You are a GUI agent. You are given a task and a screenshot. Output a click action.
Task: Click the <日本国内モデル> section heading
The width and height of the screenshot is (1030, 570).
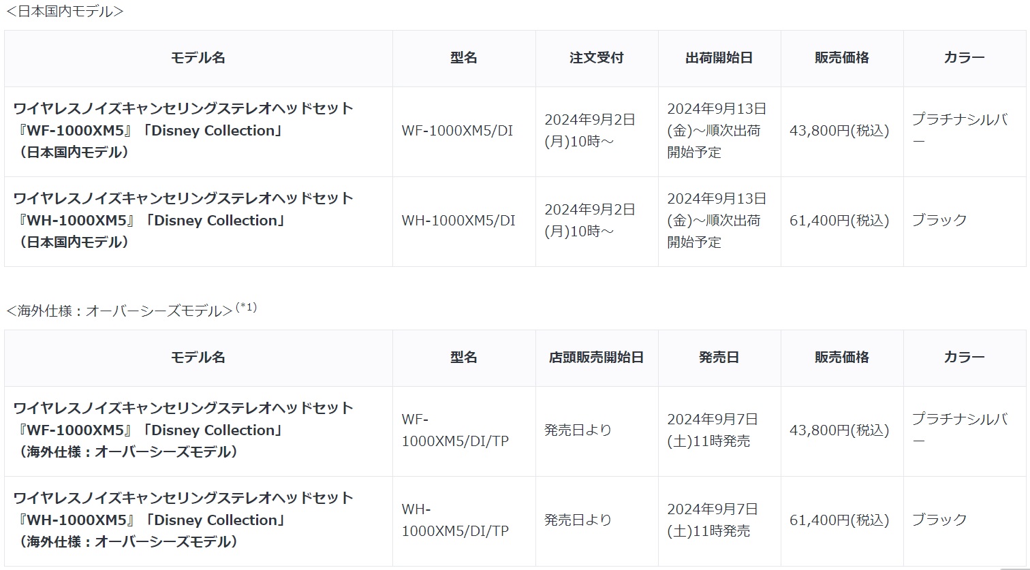(x=64, y=11)
